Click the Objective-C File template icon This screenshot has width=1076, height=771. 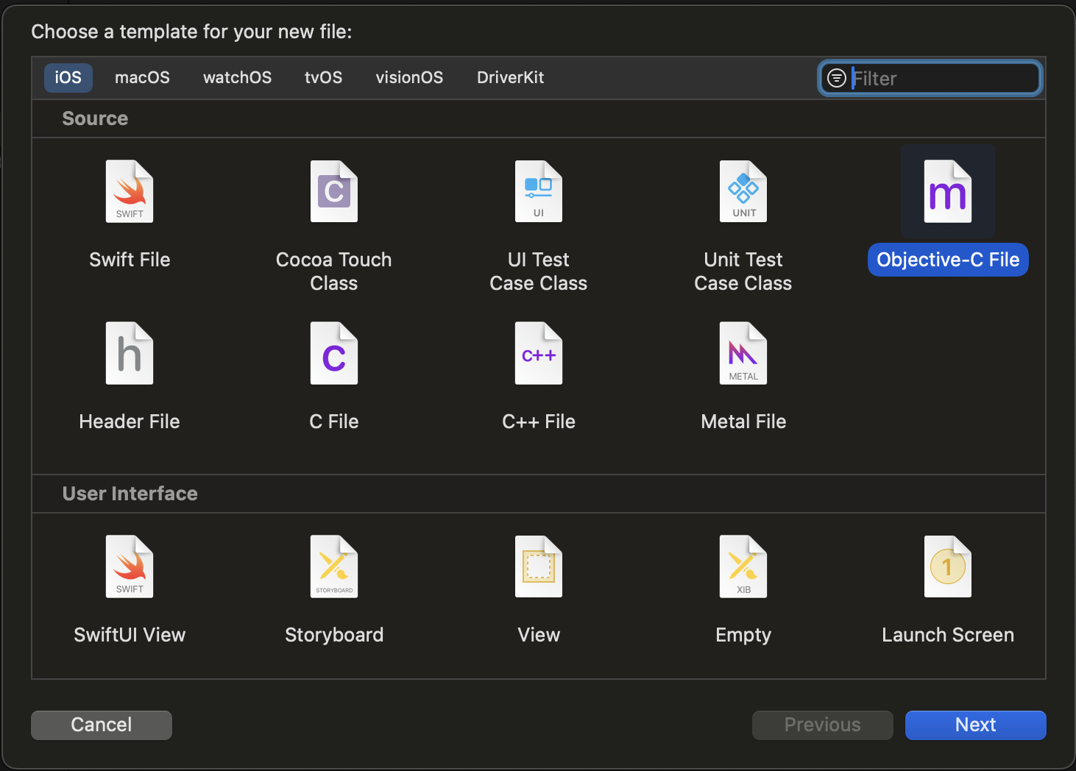[x=948, y=191]
